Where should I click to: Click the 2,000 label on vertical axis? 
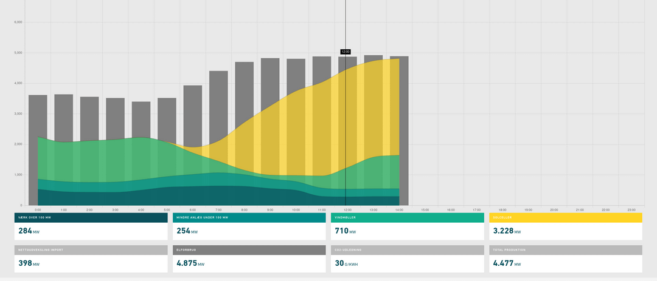18,144
